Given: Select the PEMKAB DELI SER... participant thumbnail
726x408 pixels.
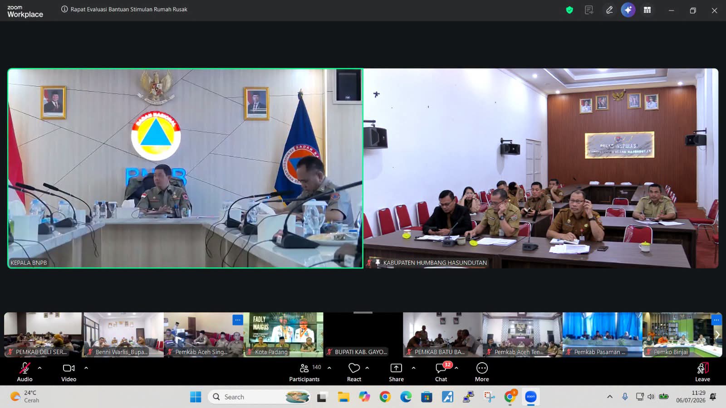Looking at the screenshot, I should [43, 335].
